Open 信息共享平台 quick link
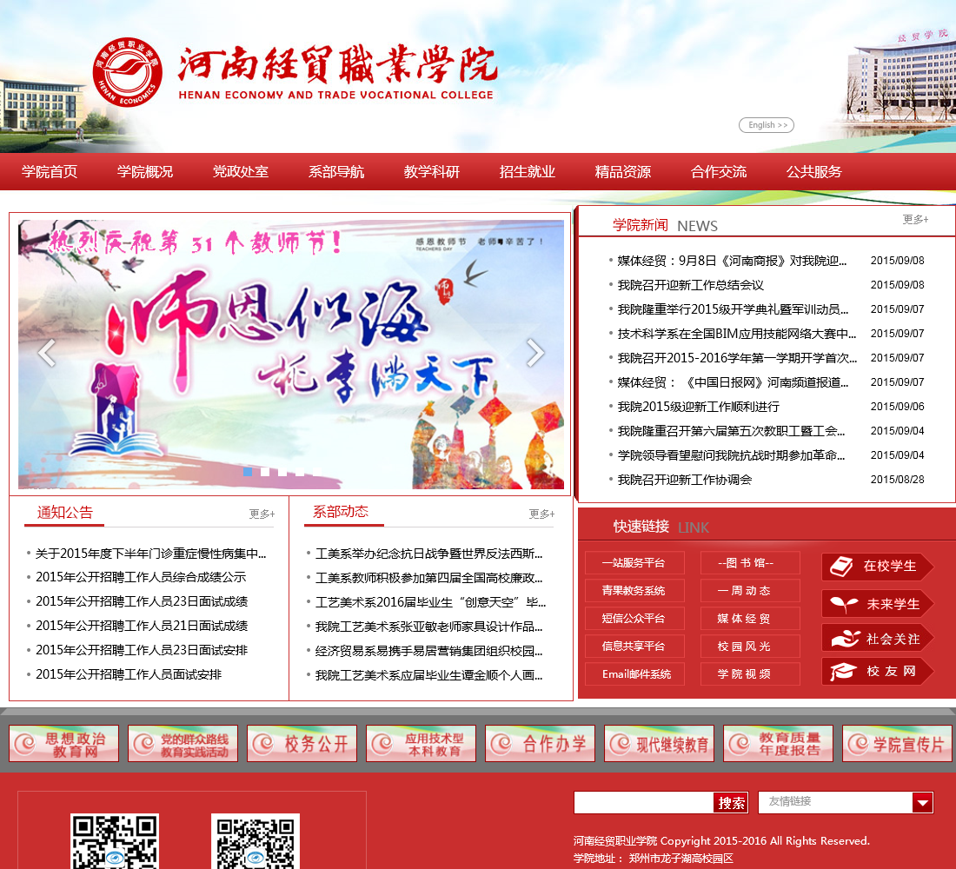 634,647
